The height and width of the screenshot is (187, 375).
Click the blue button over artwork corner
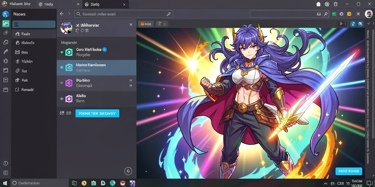[349, 171]
